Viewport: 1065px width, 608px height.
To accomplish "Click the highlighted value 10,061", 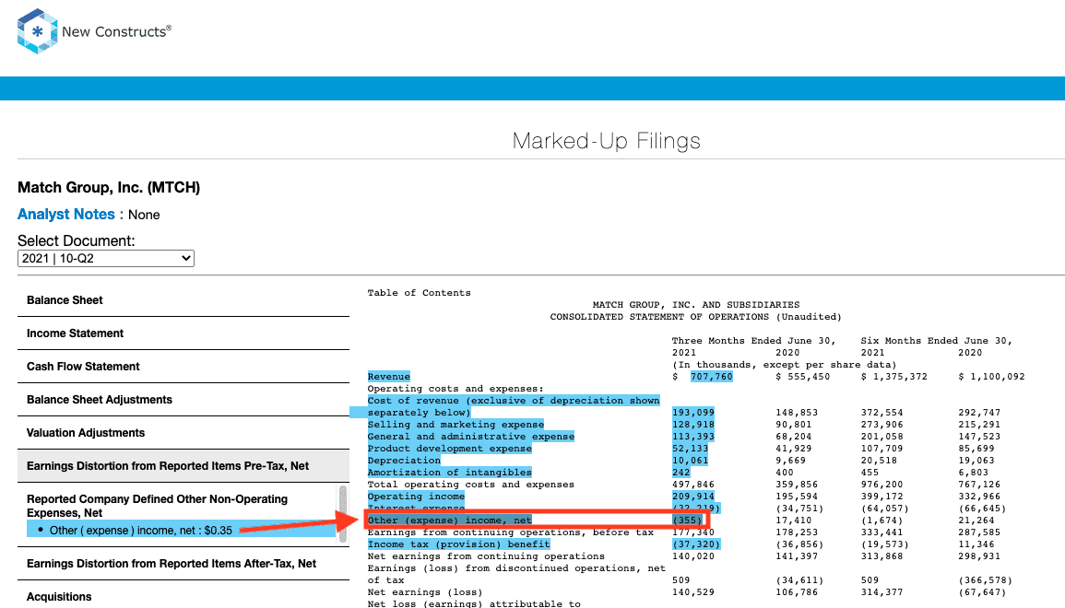I will (x=690, y=461).
